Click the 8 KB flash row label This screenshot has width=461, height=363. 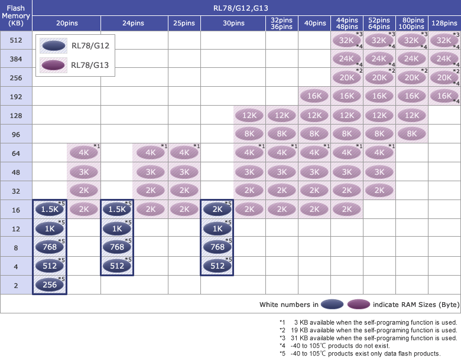(16, 247)
